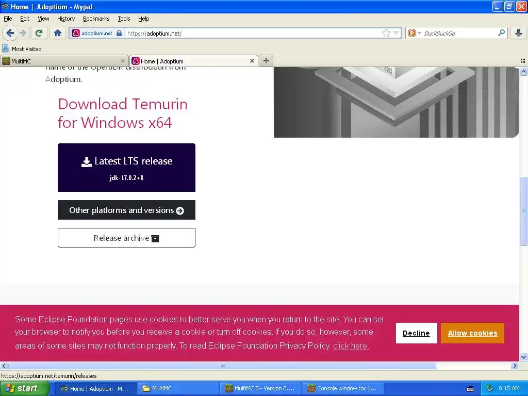The image size is (528, 396).
Task: Show all tabs grid icon
Action: pos(523,61)
